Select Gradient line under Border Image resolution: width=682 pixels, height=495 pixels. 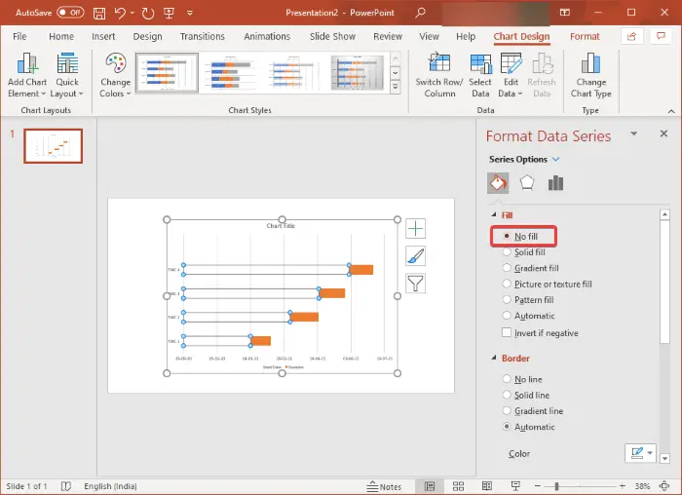(x=532, y=411)
